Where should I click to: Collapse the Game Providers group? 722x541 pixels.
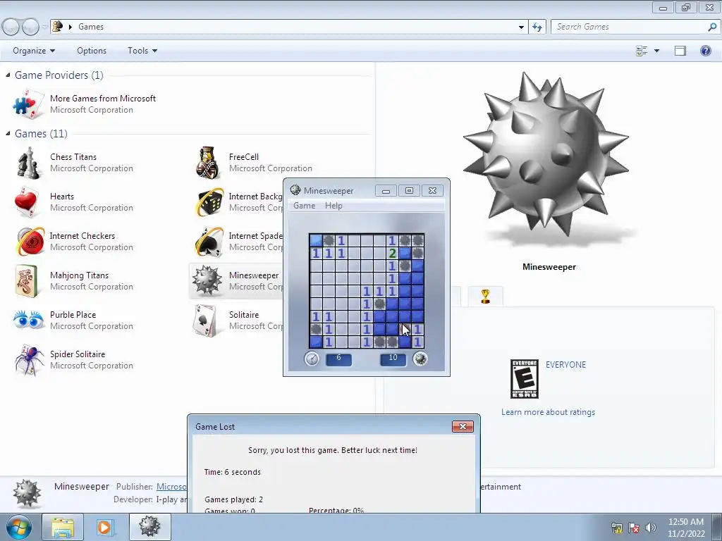pyautogui.click(x=8, y=75)
